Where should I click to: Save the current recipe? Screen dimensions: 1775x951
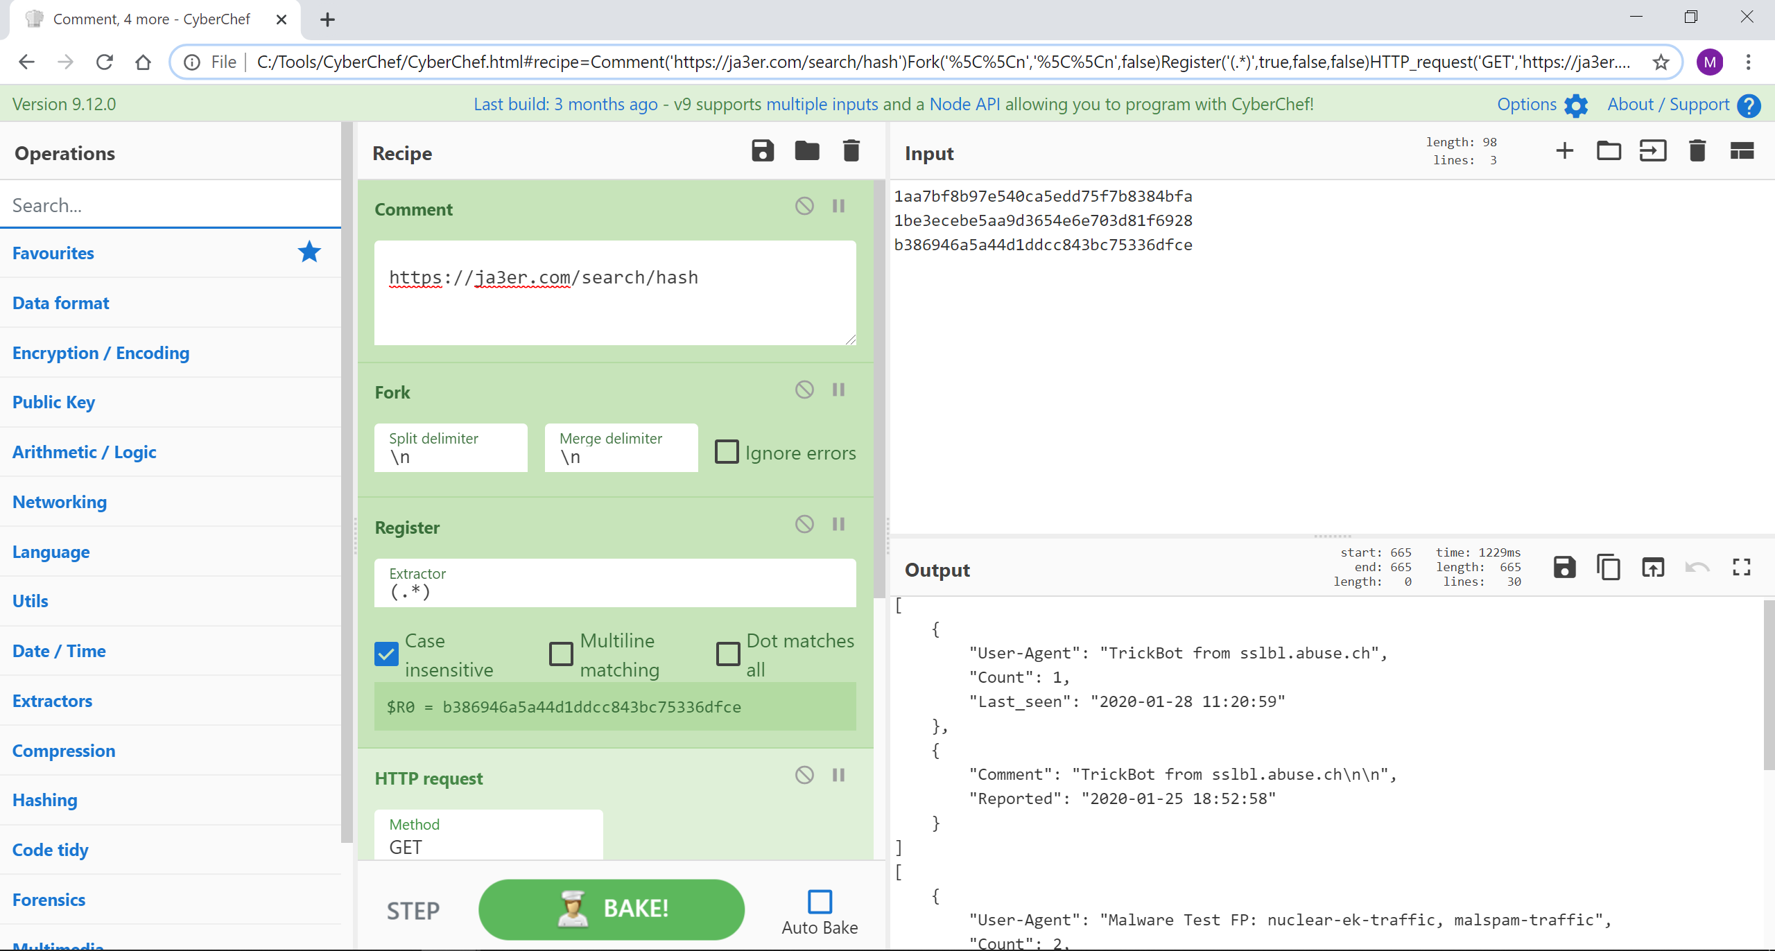coord(762,151)
